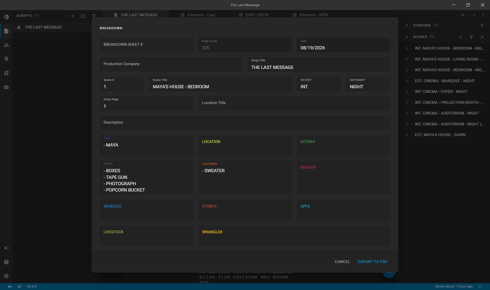Click the Page Count field
Image resolution: width=490 pixels, height=290 pixels.
[245, 45]
